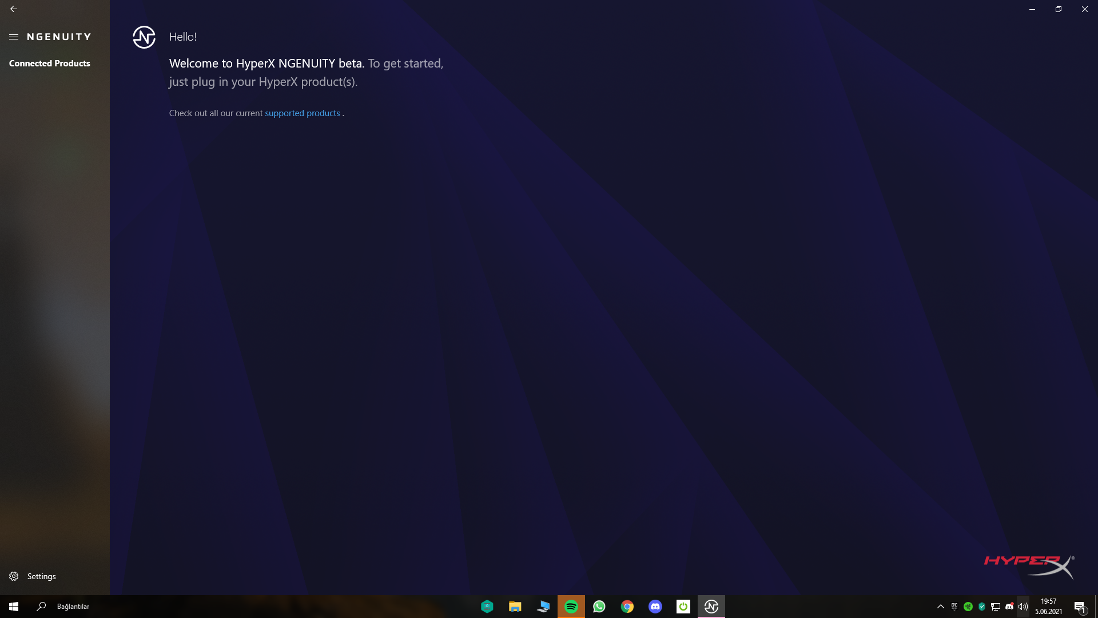
Task: Click the NGENUITY logo beside Hello!
Action: pos(144,37)
